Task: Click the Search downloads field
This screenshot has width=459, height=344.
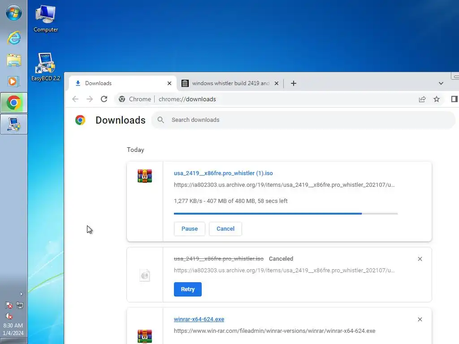Action: coord(303,120)
